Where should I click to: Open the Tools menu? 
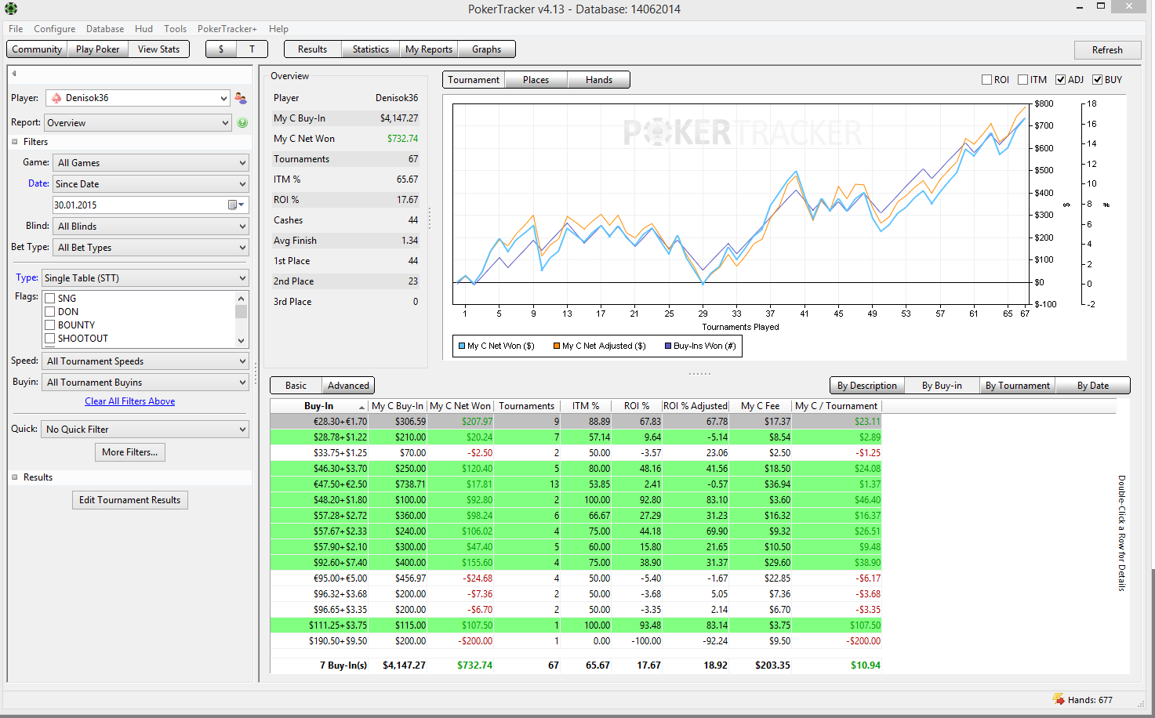176,29
